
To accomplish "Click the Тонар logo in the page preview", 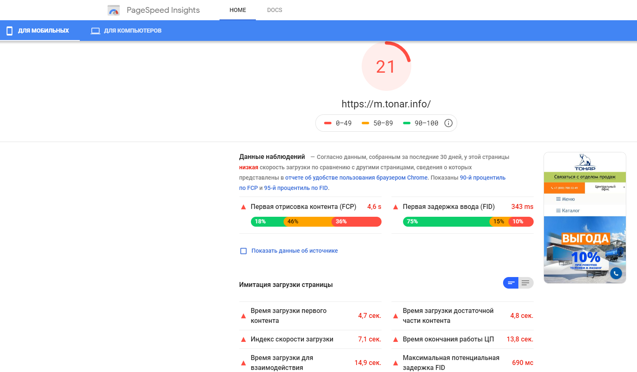I will coord(585,162).
